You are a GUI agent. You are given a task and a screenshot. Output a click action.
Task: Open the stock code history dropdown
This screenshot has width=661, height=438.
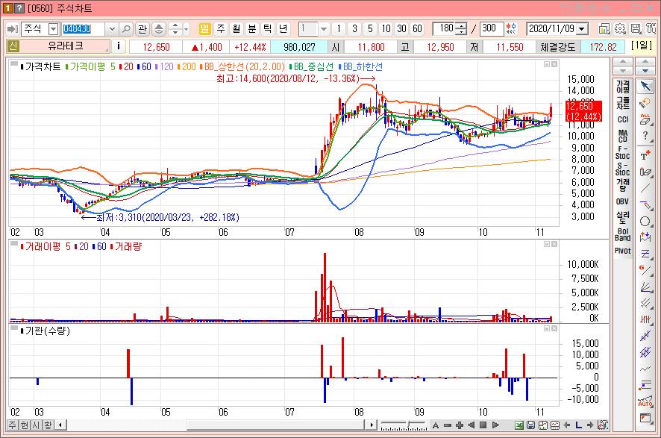click(x=112, y=28)
